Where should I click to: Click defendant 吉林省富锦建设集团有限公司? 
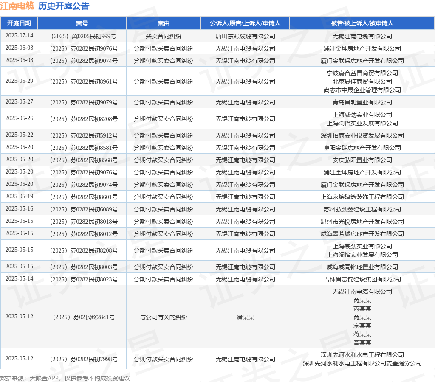pos(362,279)
